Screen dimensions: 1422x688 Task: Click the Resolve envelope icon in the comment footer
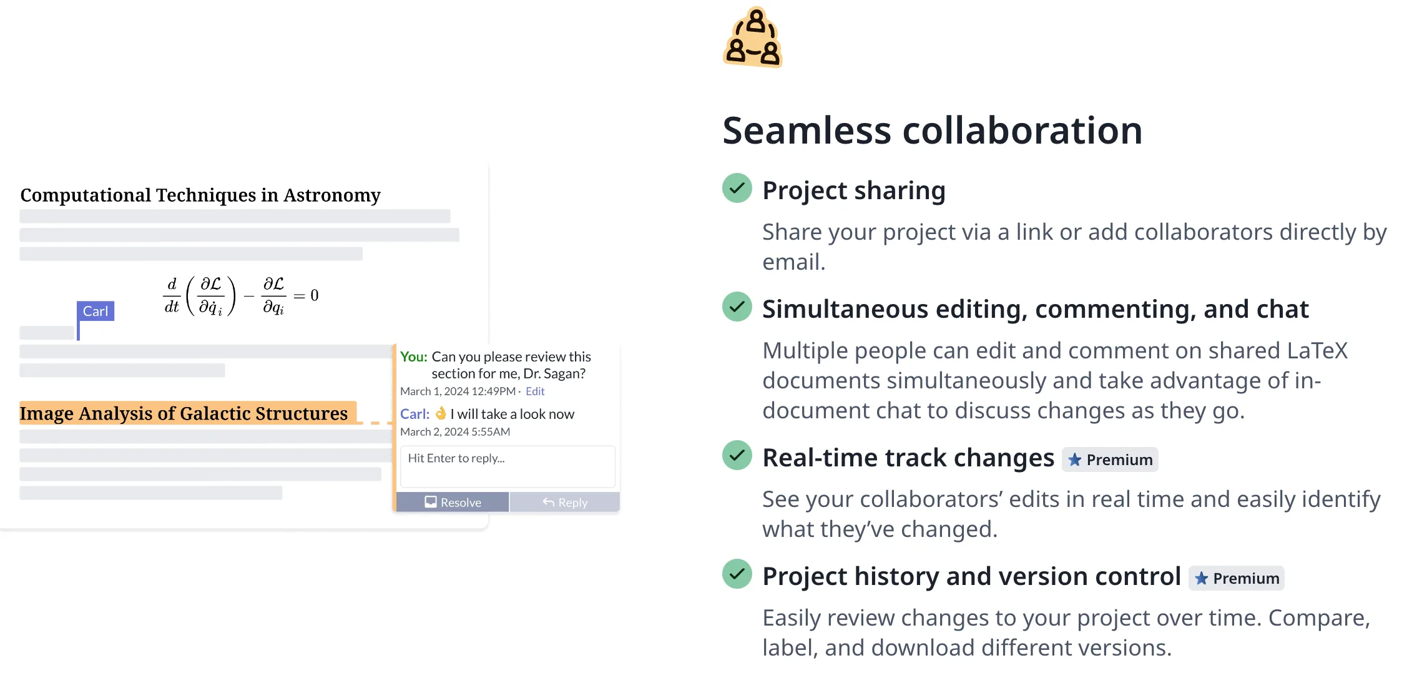point(431,501)
